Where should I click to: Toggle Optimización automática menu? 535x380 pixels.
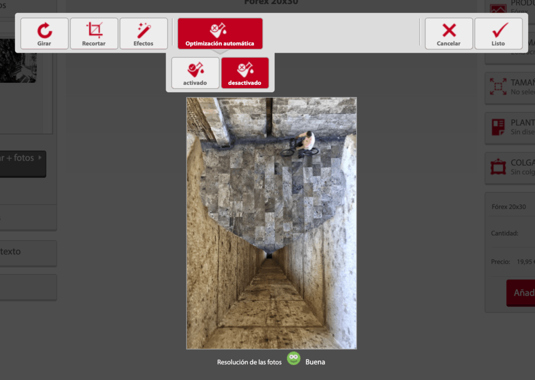(x=220, y=34)
